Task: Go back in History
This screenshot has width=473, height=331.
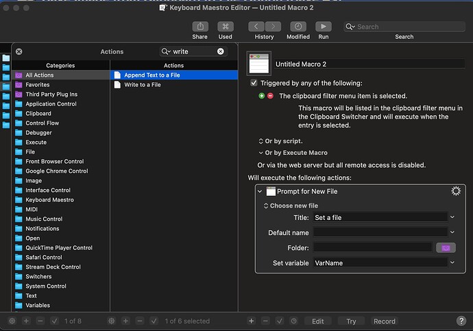Action: pos(256,27)
